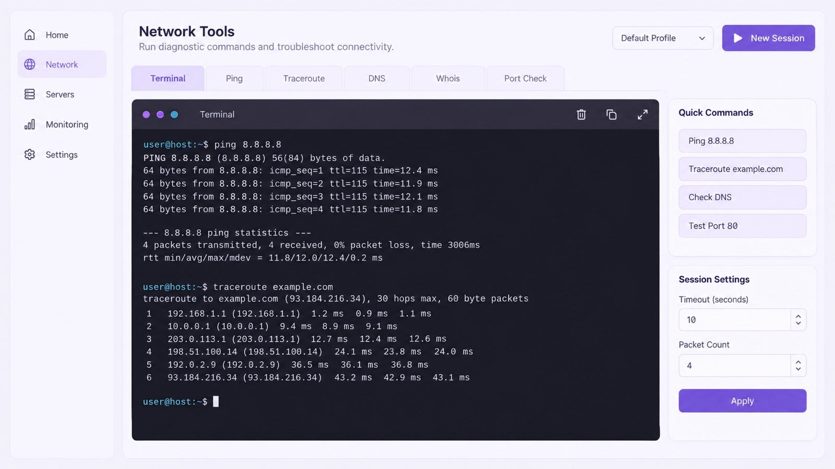
Task: Click traceroute hop 5 row 192.0.2.9
Action: tap(287, 365)
